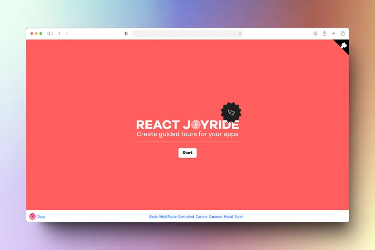The image size is (375, 250).
Task: Go back to the previous page
Action: [59, 34]
